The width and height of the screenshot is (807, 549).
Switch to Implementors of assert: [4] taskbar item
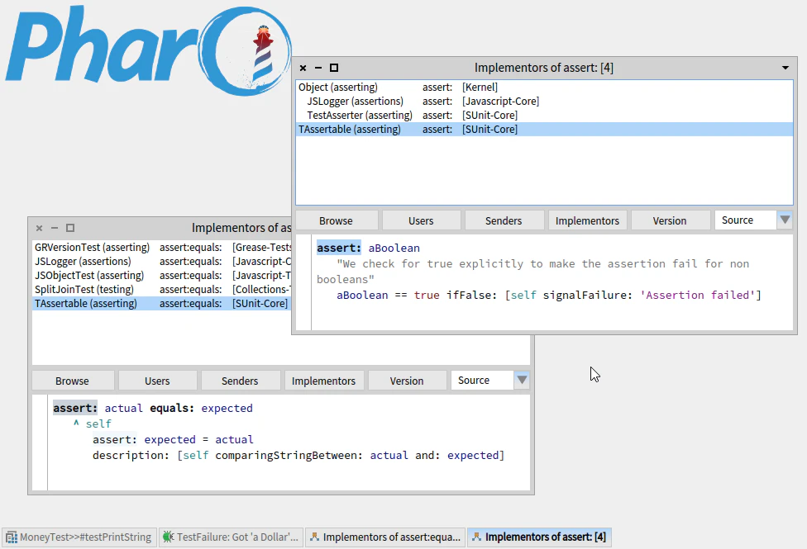point(539,537)
